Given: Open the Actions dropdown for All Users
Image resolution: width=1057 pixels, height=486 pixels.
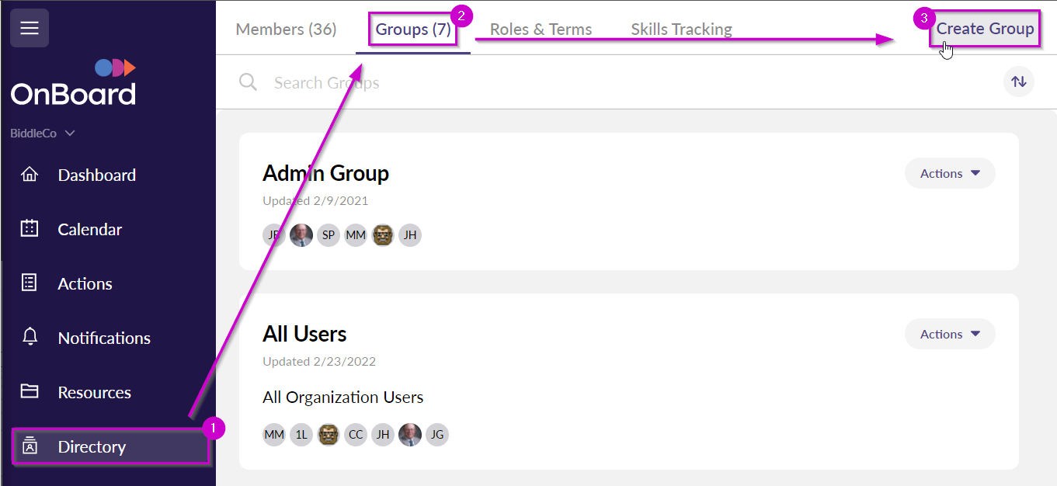Looking at the screenshot, I should [x=949, y=334].
